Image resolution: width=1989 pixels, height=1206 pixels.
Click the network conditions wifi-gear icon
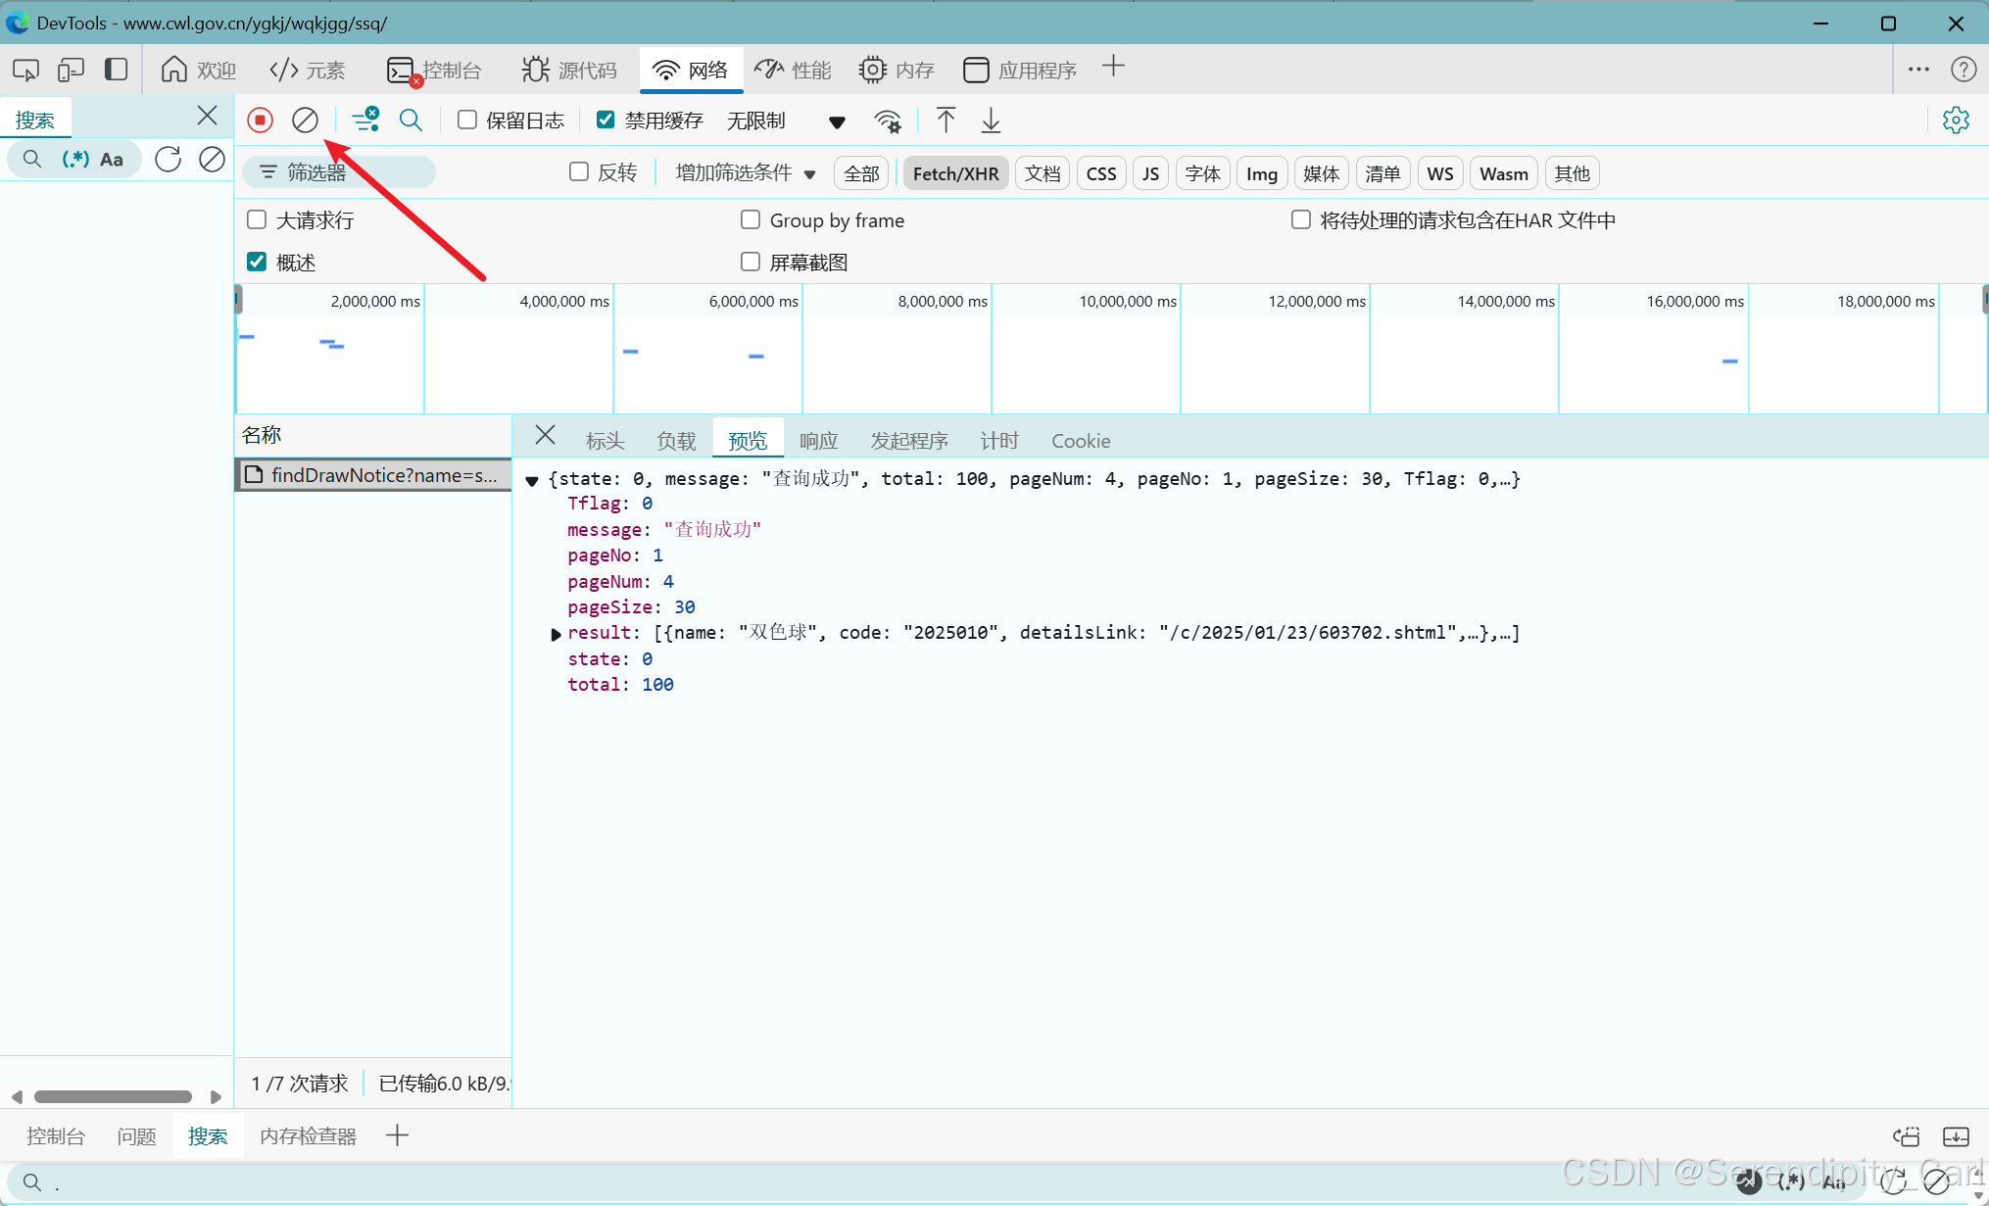888,121
